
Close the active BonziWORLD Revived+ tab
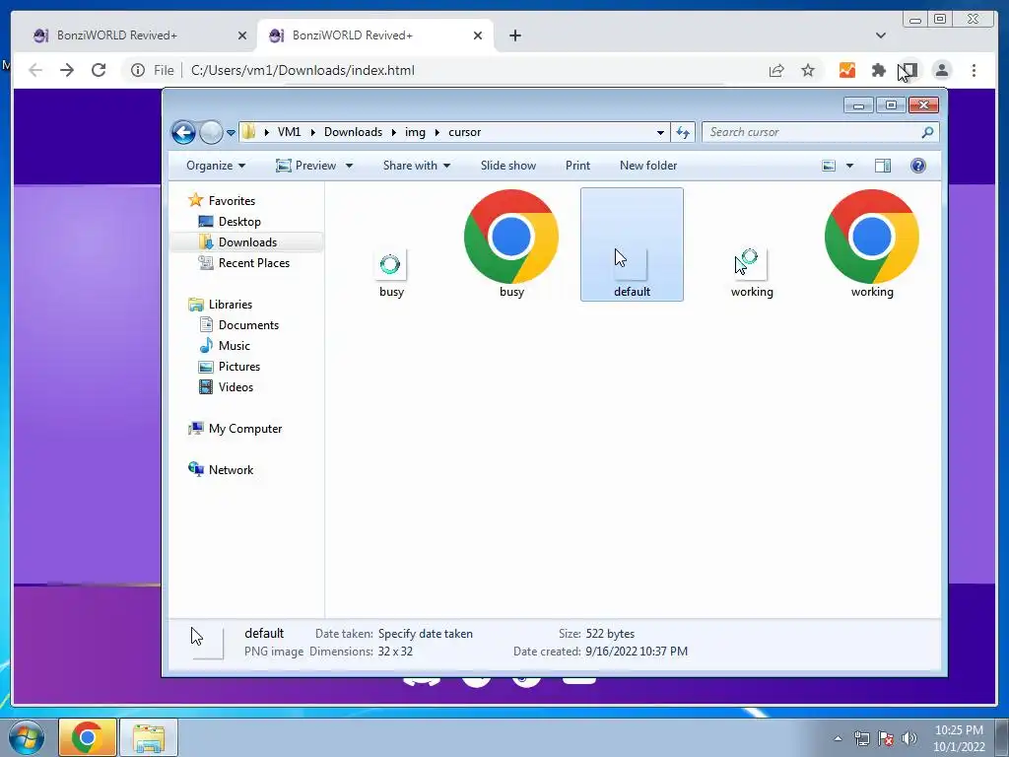tap(478, 35)
